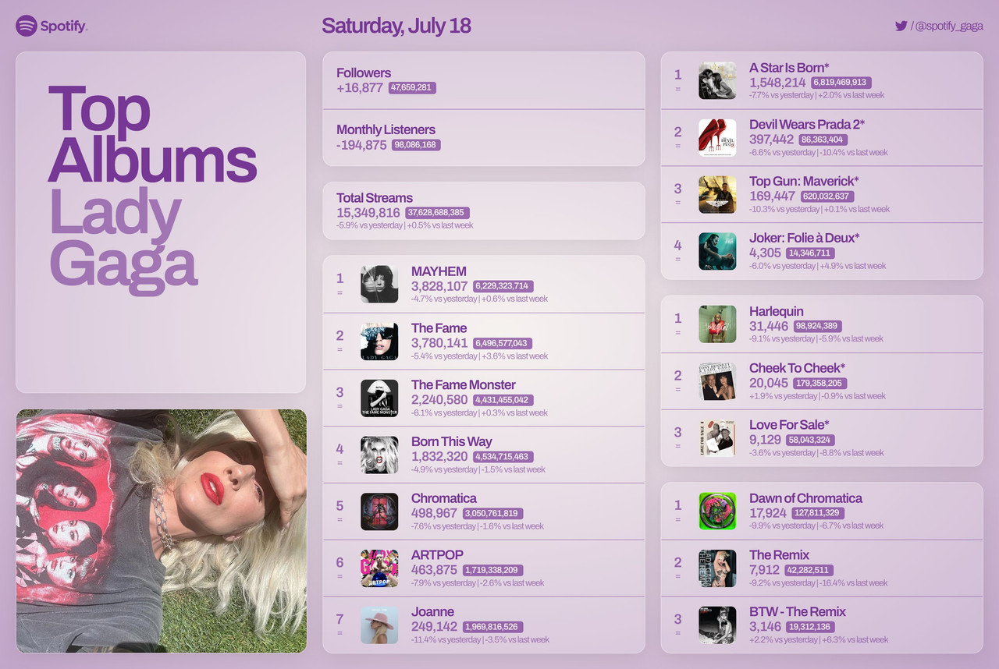Open the Joanne album cover
The image size is (999, 669).
(x=379, y=625)
